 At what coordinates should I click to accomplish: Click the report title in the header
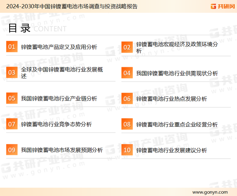pyautogui.click(x=72, y=6)
